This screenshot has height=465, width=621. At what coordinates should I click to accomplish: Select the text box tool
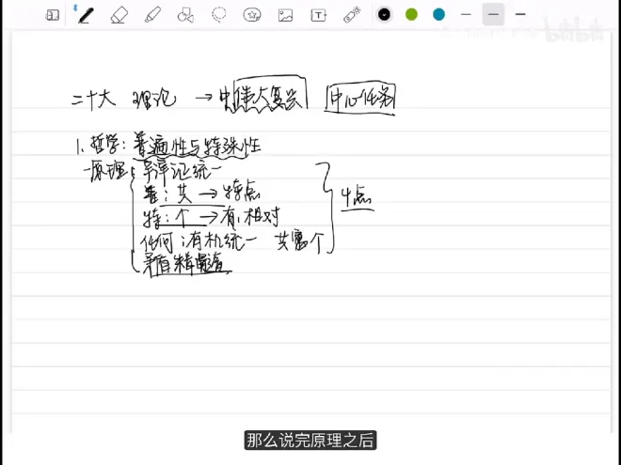pos(319,15)
